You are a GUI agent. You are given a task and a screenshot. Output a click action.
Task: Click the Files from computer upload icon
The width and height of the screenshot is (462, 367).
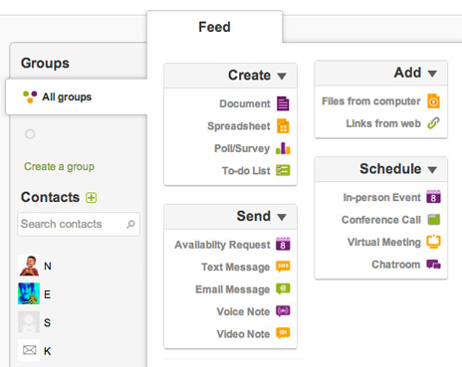433,101
